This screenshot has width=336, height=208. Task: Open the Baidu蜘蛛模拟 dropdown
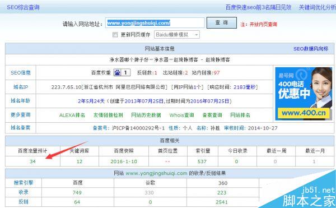click(177, 35)
